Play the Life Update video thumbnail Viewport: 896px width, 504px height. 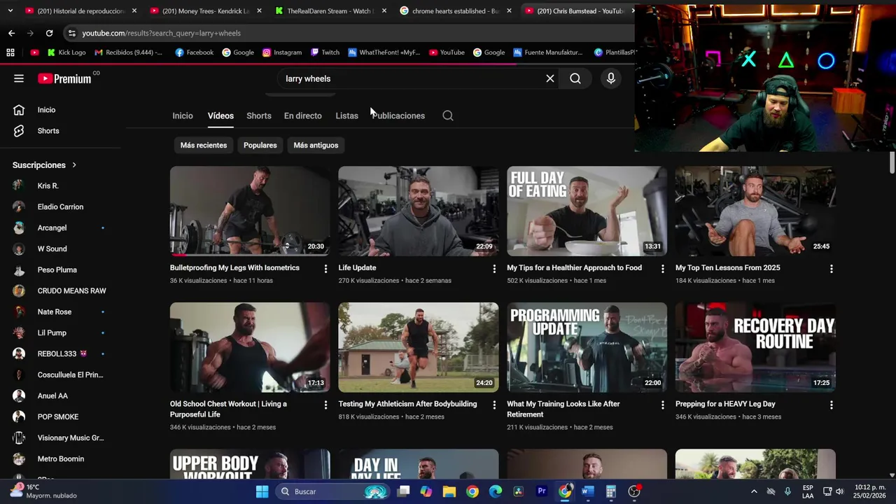(x=419, y=211)
